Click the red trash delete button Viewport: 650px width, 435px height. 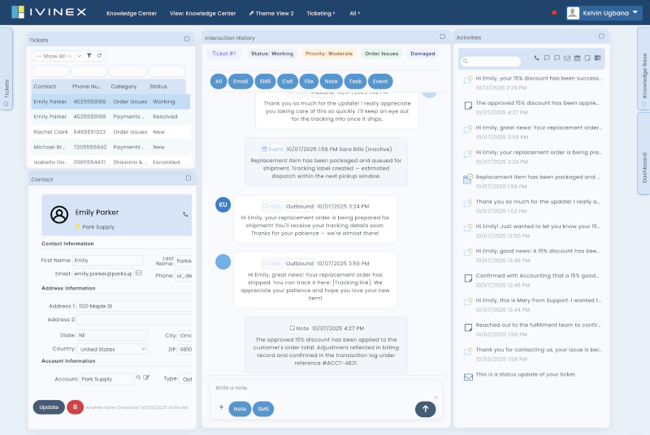point(75,407)
